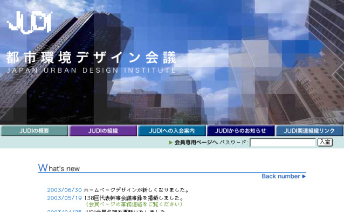Open the JUDIの概要 menu tab
The image size is (344, 212).
coord(34,131)
